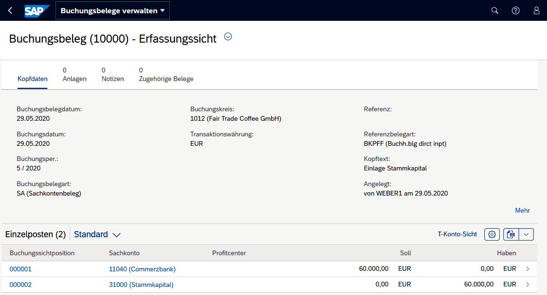Screen dimensions: 547x295
Task: Click the SAP logo
Action: (36, 10)
